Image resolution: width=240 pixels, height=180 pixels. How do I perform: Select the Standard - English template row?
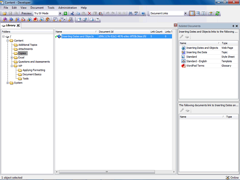point(208,61)
